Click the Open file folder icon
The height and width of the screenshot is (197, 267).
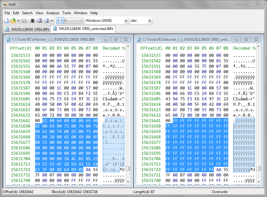pos(13,21)
